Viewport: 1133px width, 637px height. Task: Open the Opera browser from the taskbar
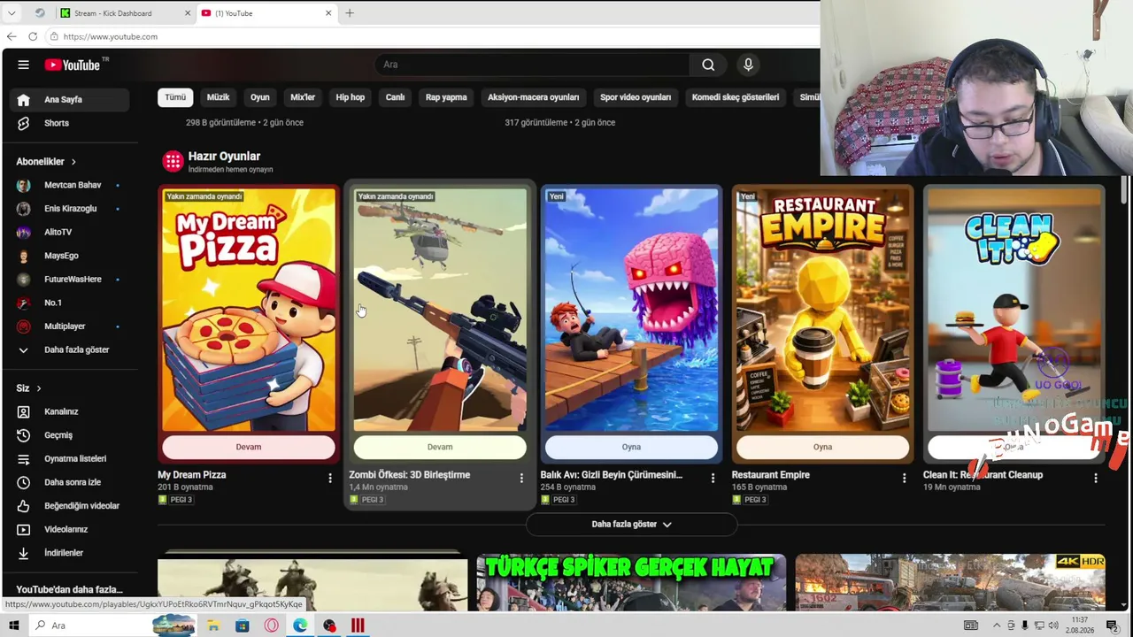tap(272, 625)
